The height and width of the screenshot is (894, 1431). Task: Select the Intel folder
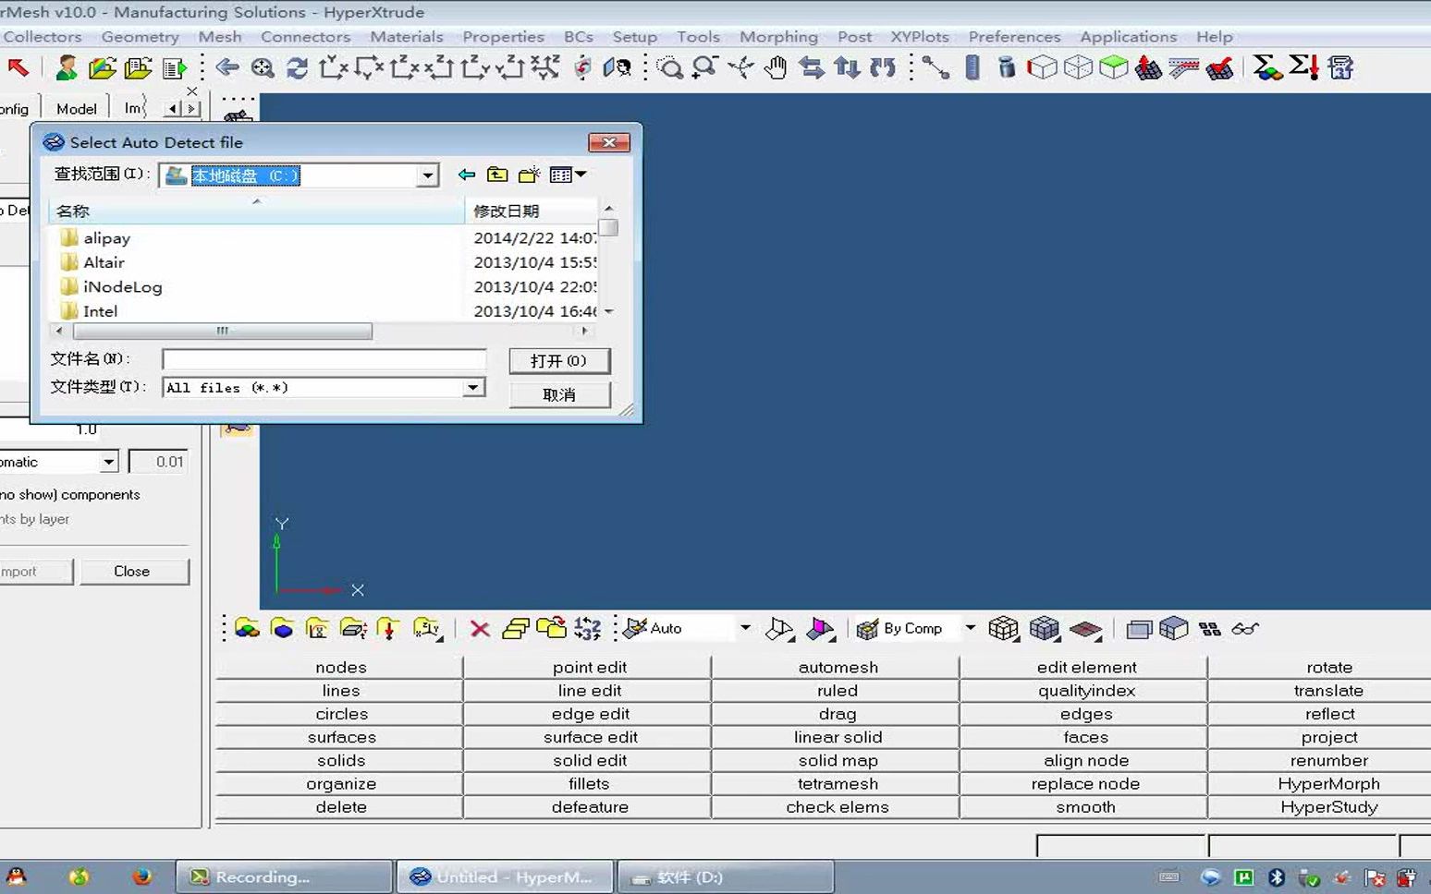click(100, 311)
